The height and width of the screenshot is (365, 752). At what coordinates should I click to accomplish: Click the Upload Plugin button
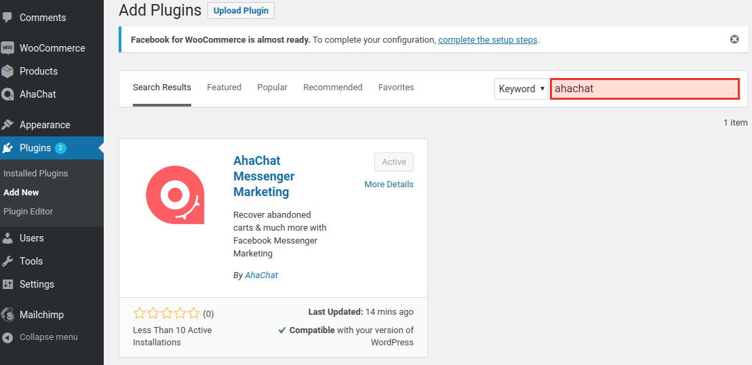coord(241,11)
